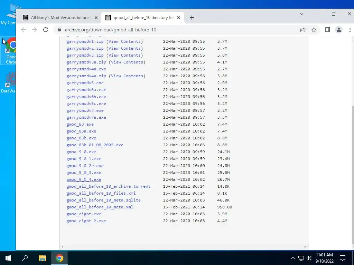Click horizontal scrollbar right arrow

[x=305, y=247]
